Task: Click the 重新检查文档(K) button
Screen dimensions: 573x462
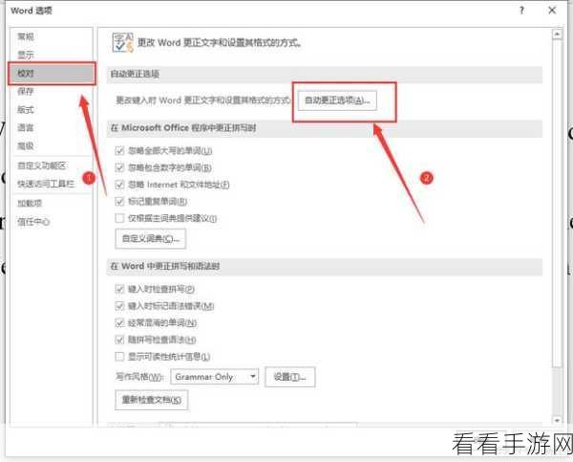Action: 152,400
